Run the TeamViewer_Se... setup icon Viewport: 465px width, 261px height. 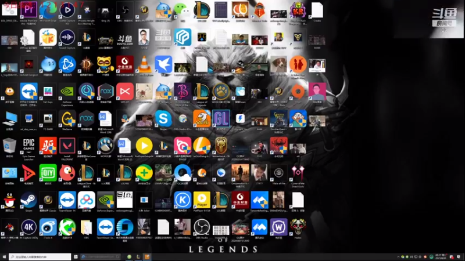[x=106, y=227]
